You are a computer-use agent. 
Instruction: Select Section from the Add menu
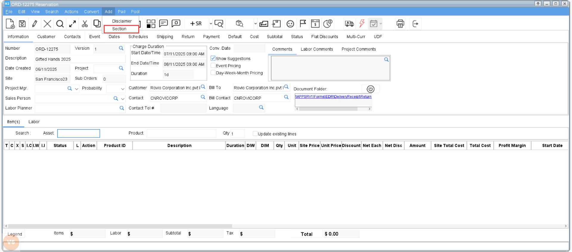click(119, 29)
